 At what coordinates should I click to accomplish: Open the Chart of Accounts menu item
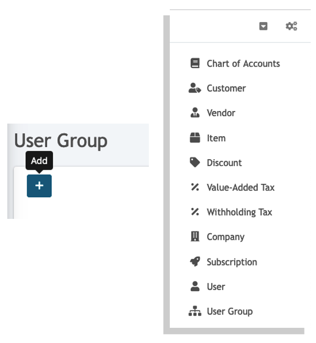(243, 64)
